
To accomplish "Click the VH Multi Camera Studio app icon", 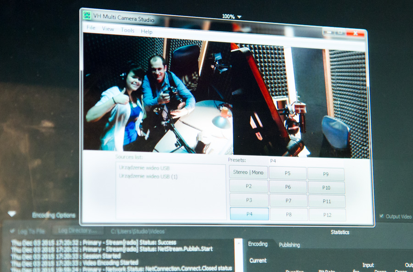I will [87, 15].
